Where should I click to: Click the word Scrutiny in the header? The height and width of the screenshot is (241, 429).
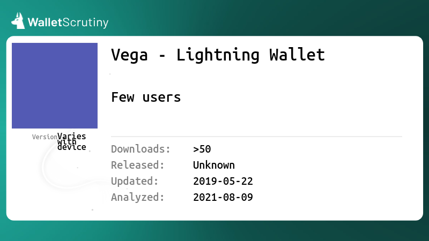86,23
